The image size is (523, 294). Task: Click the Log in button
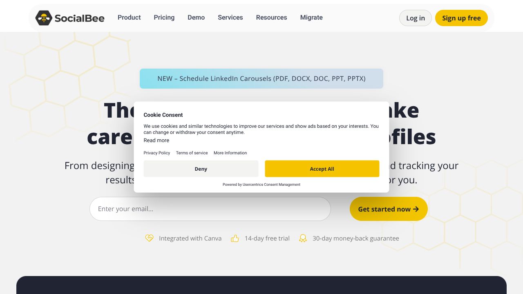point(416,18)
